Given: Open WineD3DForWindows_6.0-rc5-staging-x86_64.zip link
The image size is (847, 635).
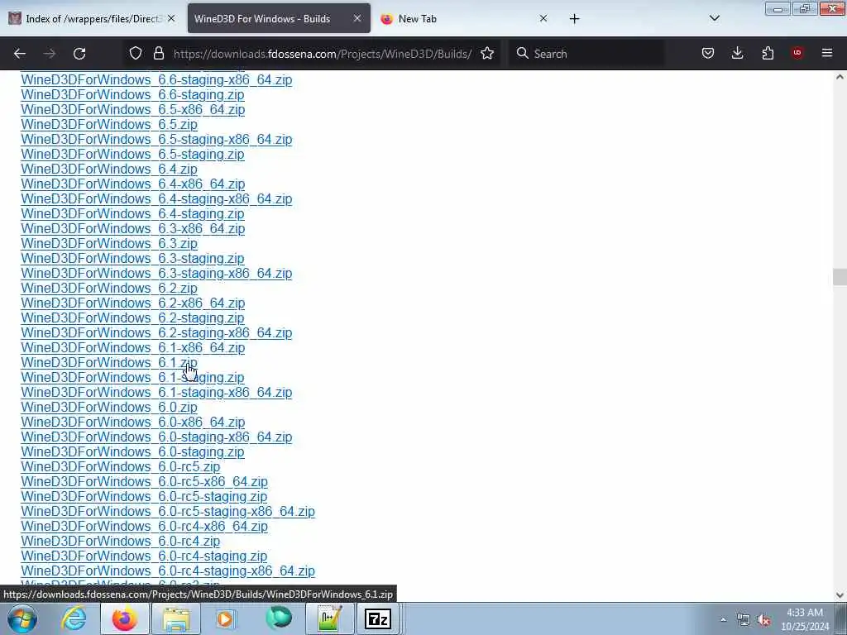Looking at the screenshot, I should [168, 512].
